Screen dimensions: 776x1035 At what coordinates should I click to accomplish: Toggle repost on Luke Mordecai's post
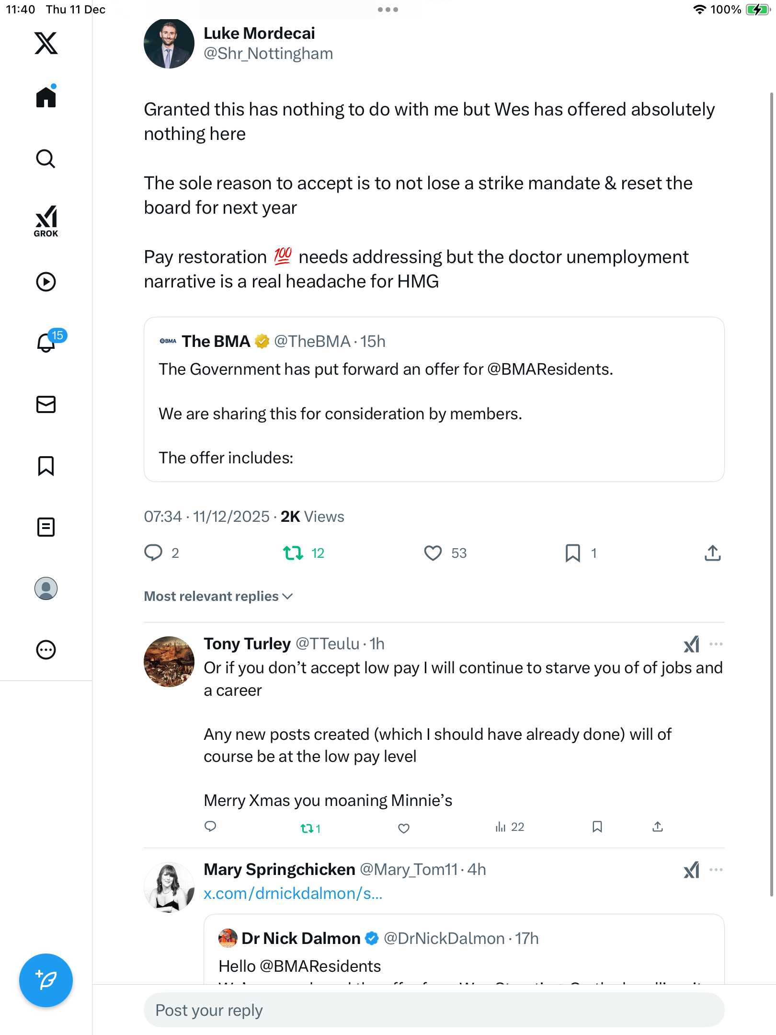click(293, 553)
